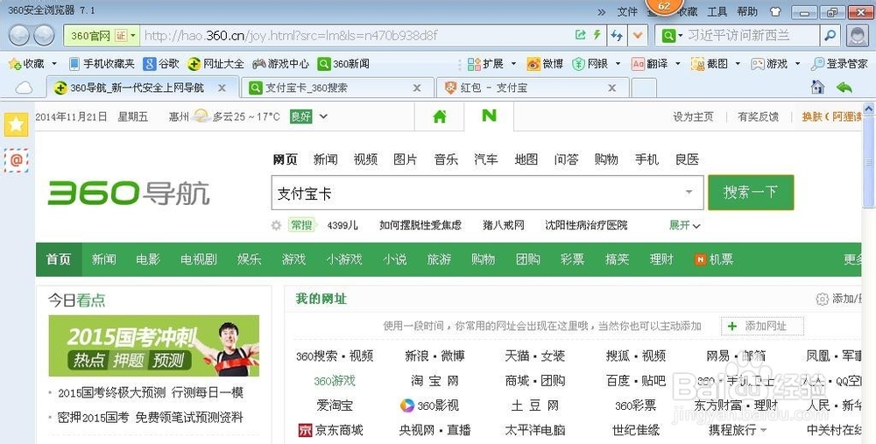Open 登录管家 login manager
The width and height of the screenshot is (876, 444).
coord(840,64)
